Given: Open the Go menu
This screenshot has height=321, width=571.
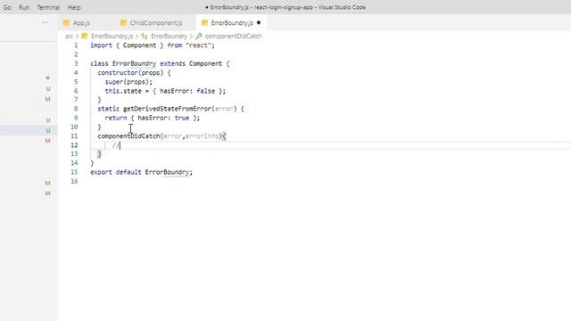Looking at the screenshot, I should pos(7,7).
